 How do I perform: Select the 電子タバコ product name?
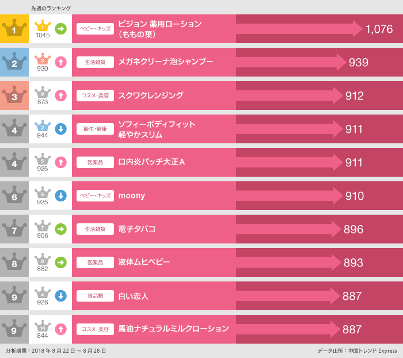coord(137,229)
